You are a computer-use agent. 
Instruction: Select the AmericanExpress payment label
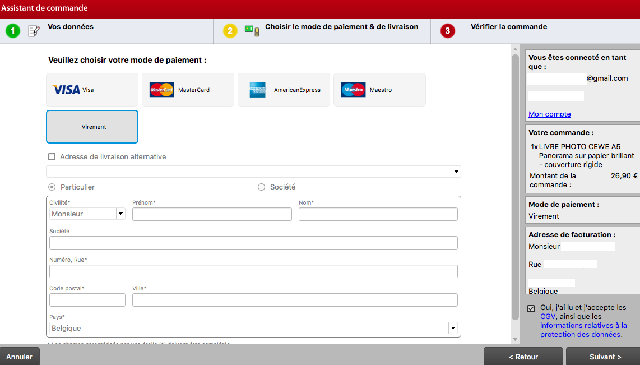[x=297, y=90]
